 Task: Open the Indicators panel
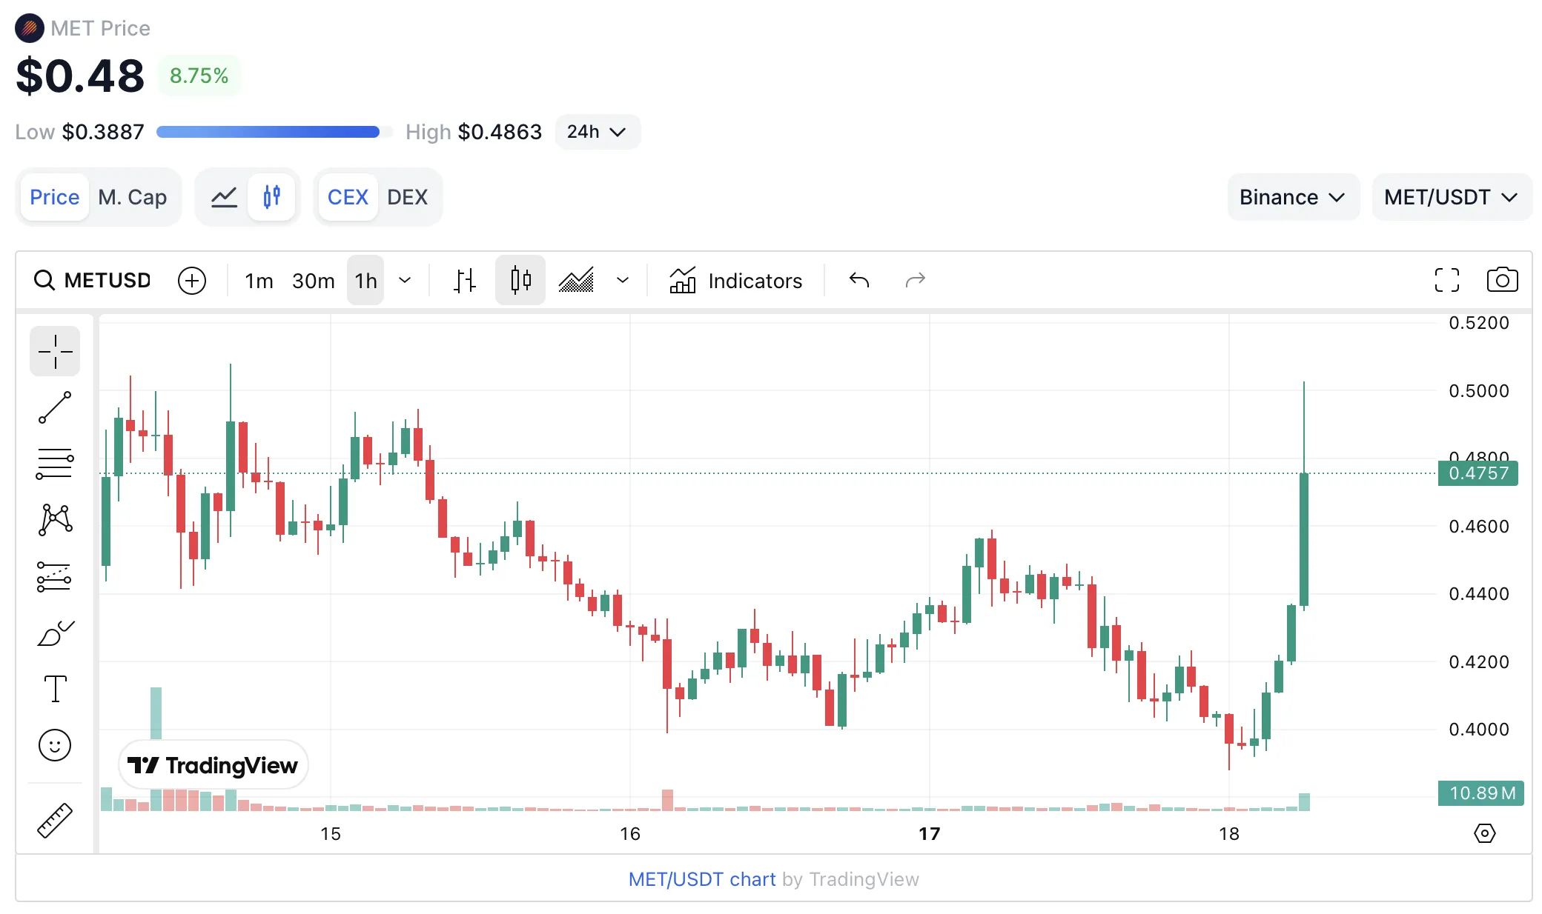point(735,281)
